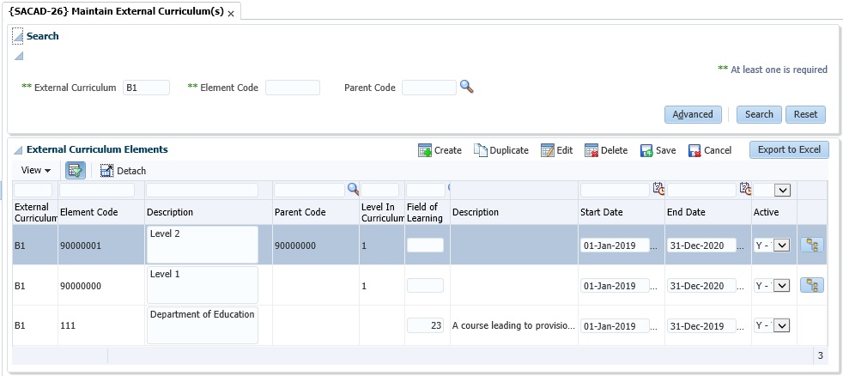Click the Create icon in the toolbar
843x376 pixels.
click(425, 150)
